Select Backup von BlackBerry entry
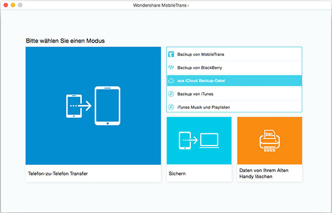The image size is (332, 213). 234,67
